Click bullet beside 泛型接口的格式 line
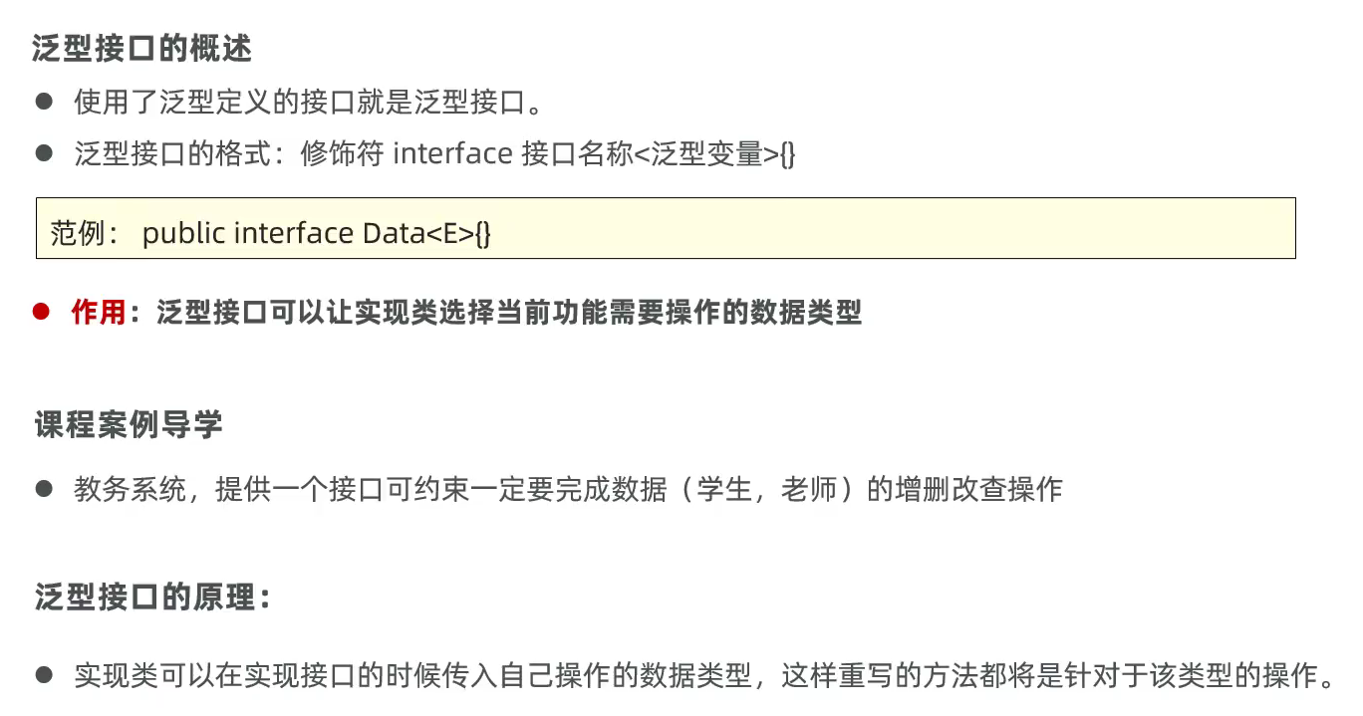Screen dimensions: 1363x716 pos(43,154)
